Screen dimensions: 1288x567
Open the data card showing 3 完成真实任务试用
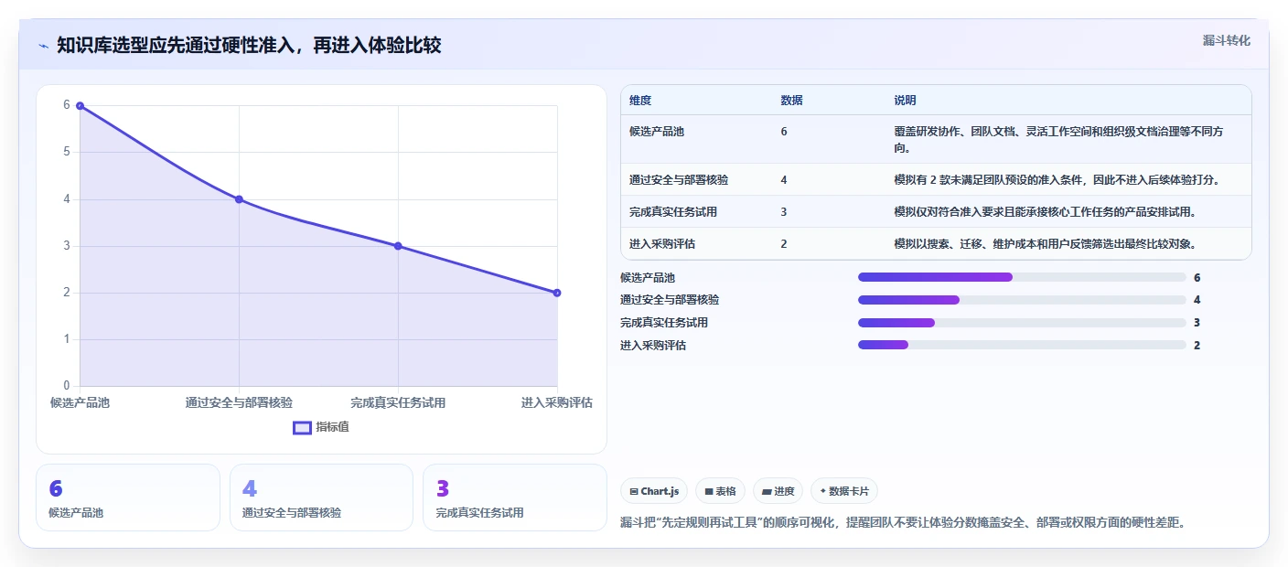[x=515, y=497]
